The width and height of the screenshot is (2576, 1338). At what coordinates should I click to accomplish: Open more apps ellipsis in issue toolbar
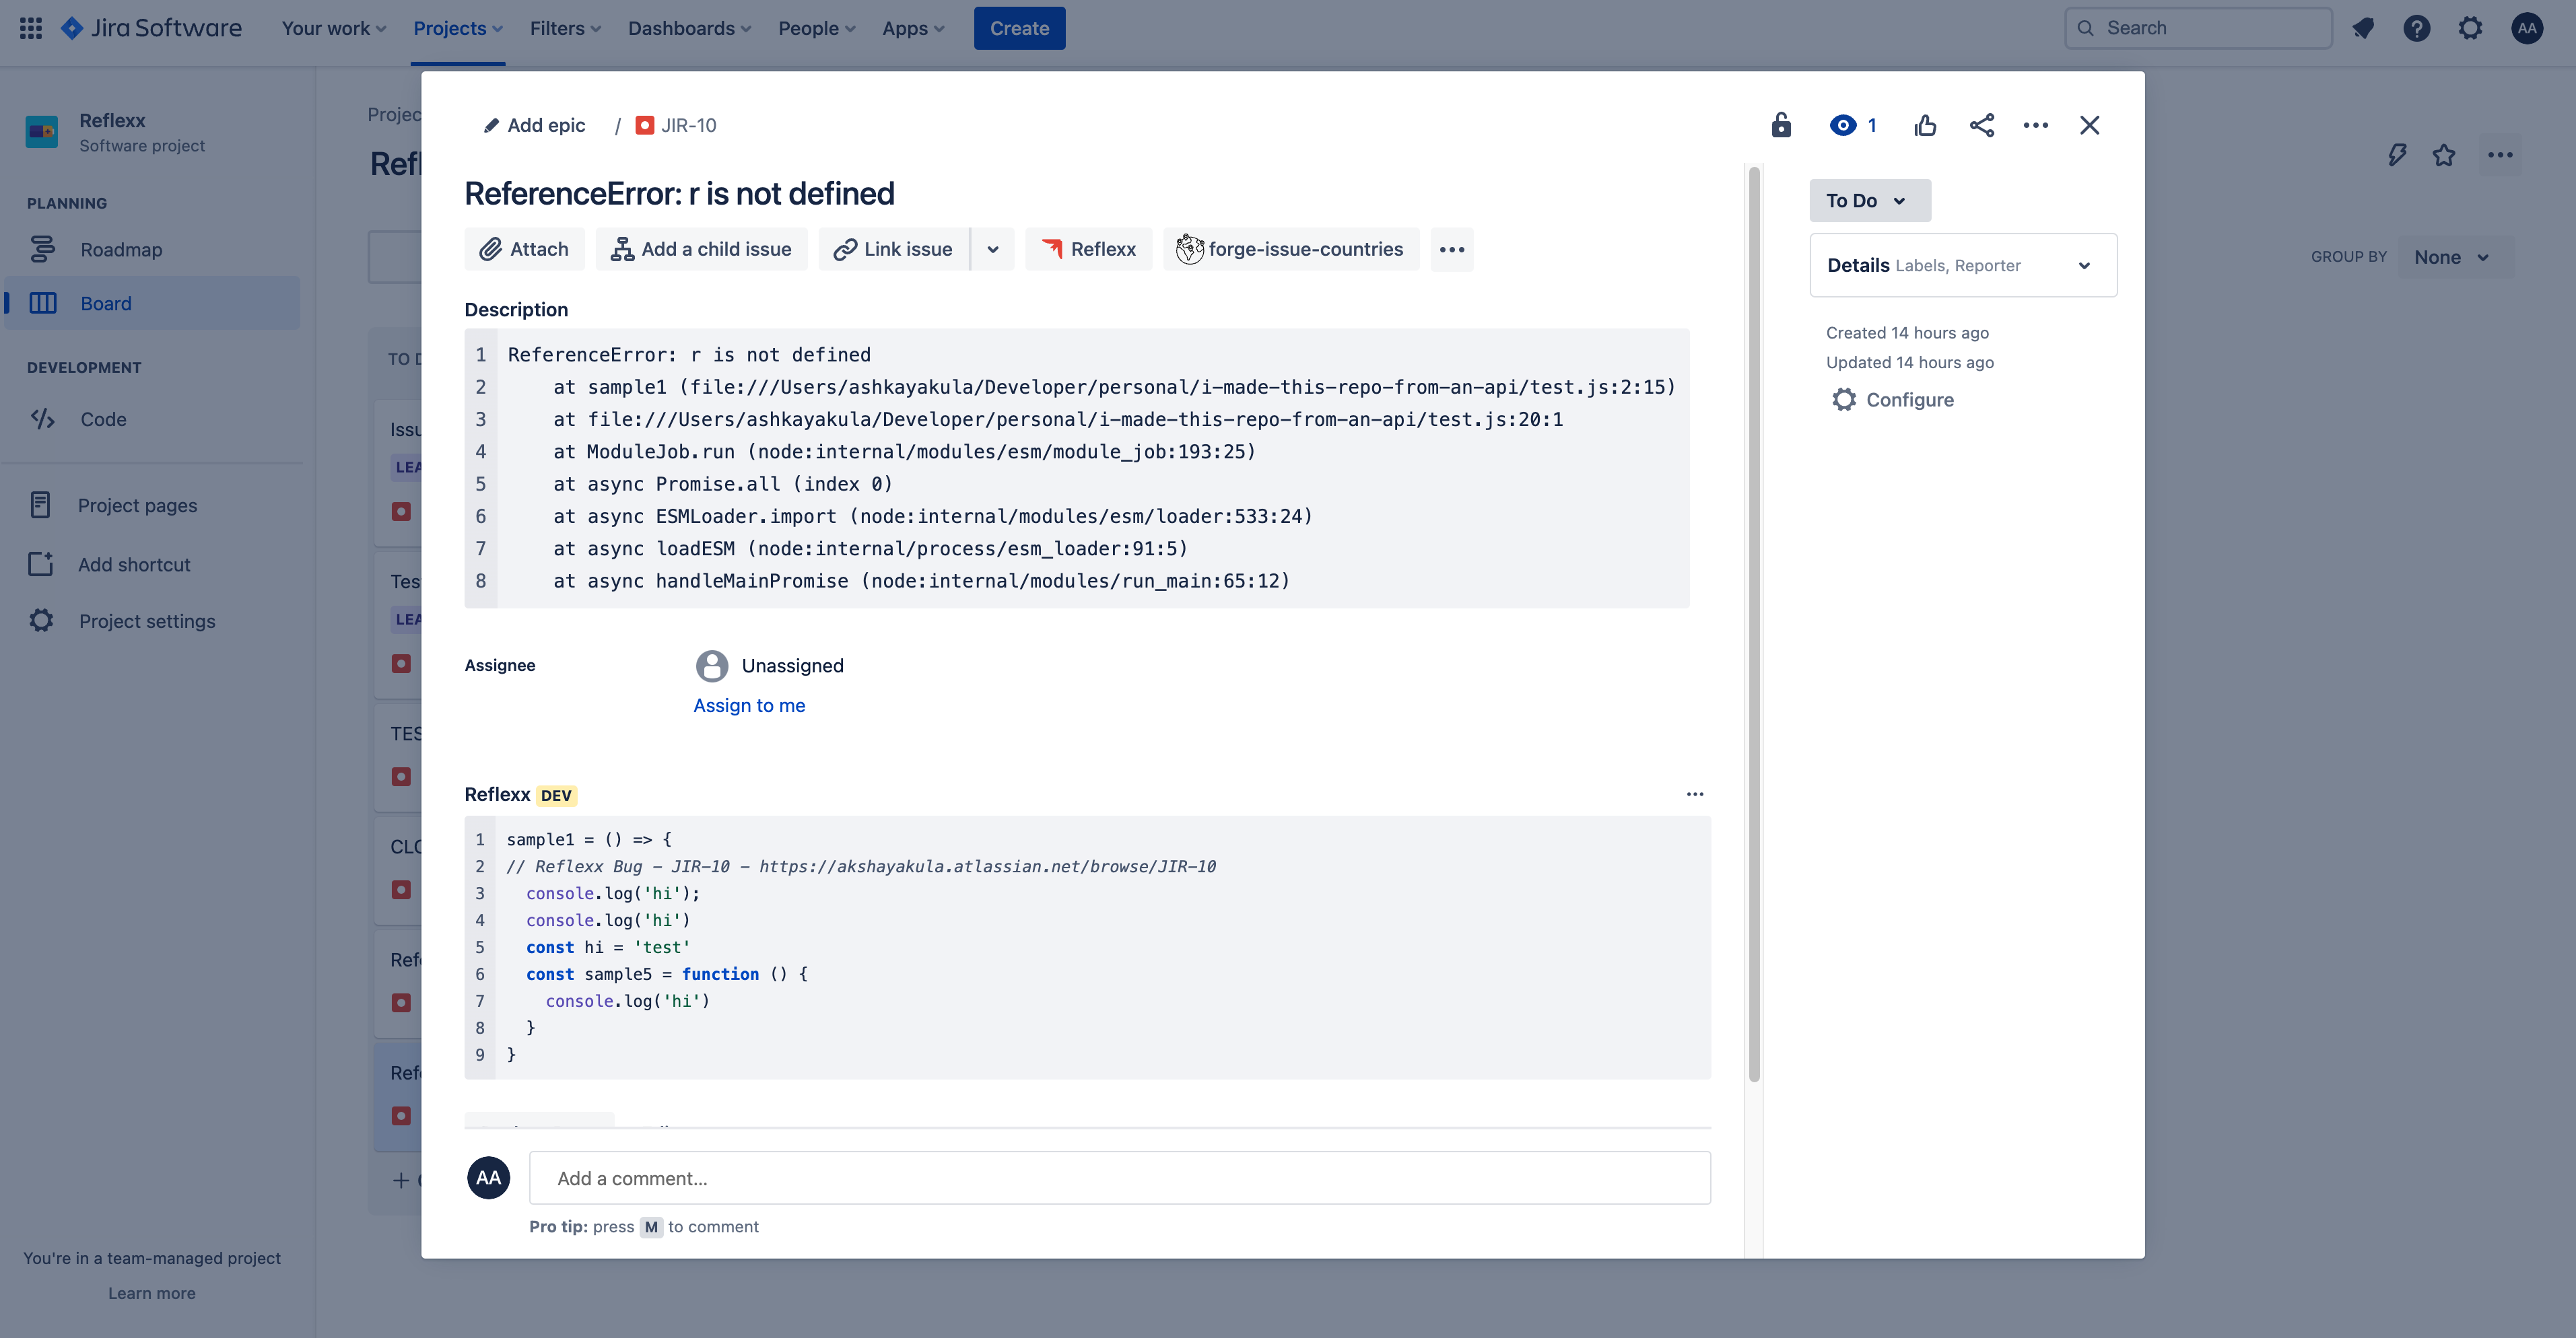1452,249
